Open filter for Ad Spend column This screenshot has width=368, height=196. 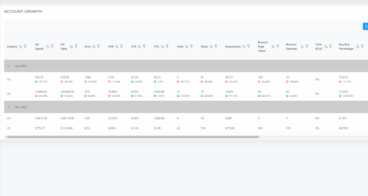coord(52,46)
